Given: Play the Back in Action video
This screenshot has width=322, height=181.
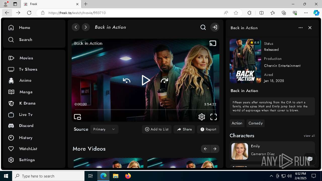Looking at the screenshot, I should 145,80.
